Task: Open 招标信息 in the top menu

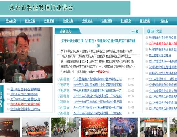Action: point(126,21)
